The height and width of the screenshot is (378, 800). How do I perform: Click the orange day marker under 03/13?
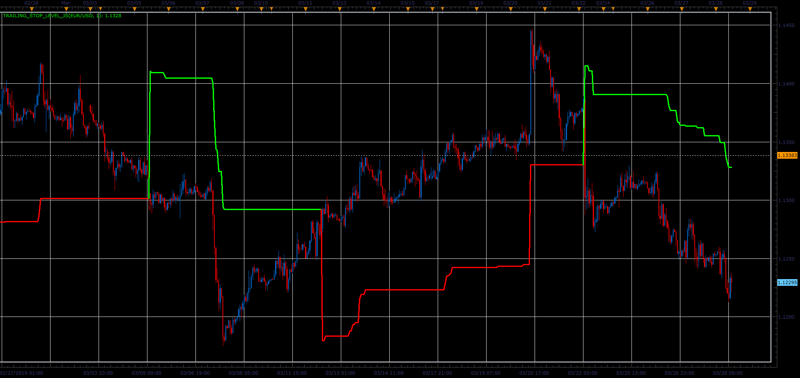click(x=340, y=9)
